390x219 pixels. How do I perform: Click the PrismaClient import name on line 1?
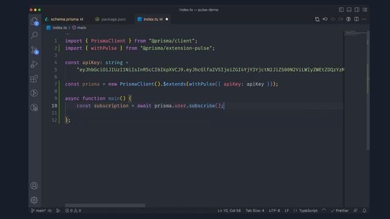pyautogui.click(x=108, y=41)
